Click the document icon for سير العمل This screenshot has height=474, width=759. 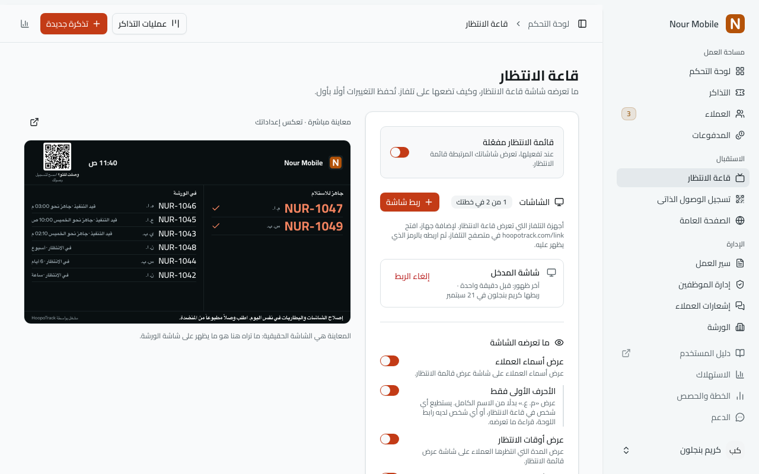pyautogui.click(x=740, y=263)
